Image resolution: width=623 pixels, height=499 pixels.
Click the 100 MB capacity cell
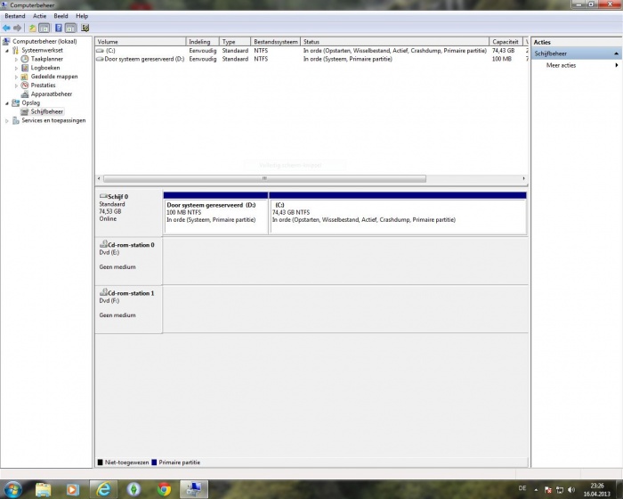(x=502, y=59)
